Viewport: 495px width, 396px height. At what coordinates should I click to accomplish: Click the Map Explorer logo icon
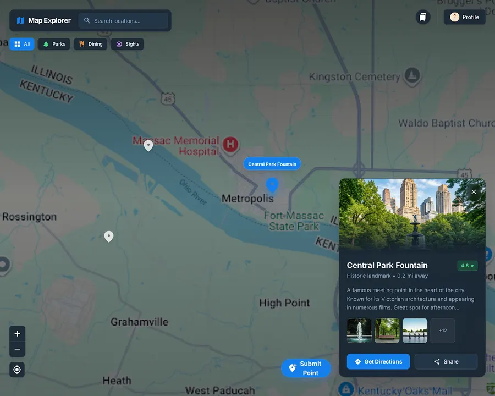click(20, 20)
